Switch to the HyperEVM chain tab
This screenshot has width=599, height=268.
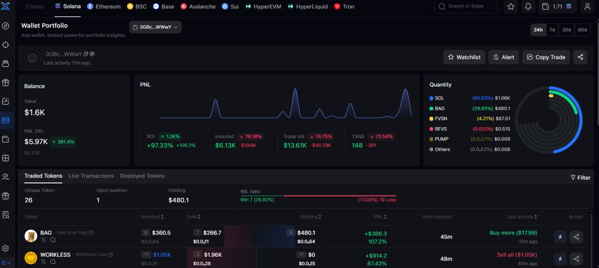click(264, 6)
